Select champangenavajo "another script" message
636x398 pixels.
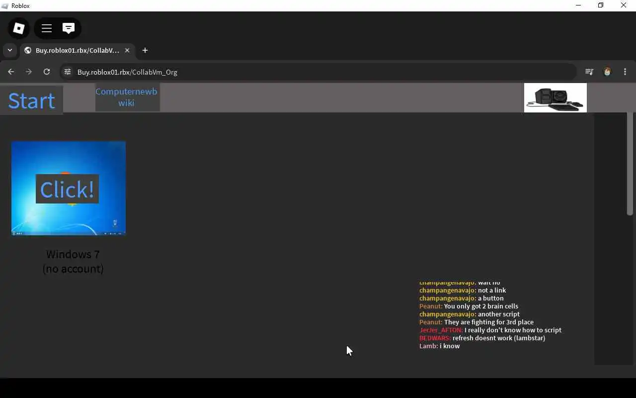470,314
